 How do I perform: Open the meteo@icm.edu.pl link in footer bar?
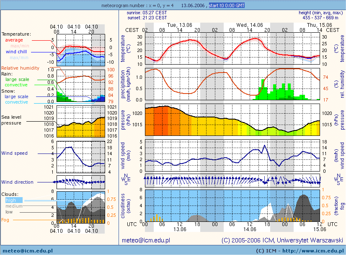(26, 250)
